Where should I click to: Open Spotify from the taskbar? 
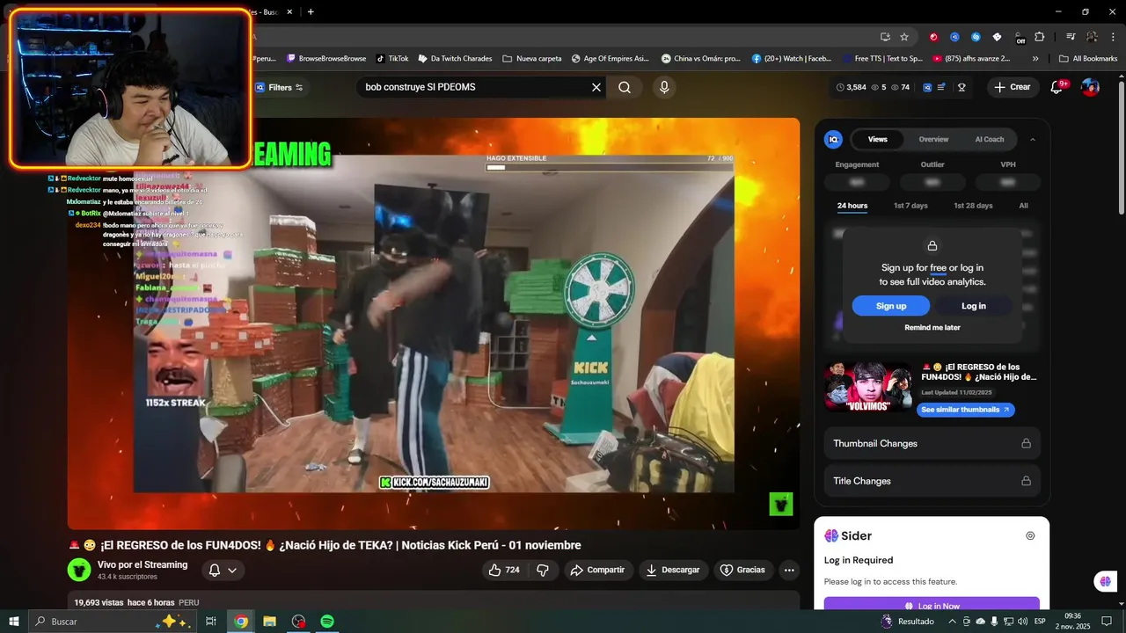(x=326, y=621)
